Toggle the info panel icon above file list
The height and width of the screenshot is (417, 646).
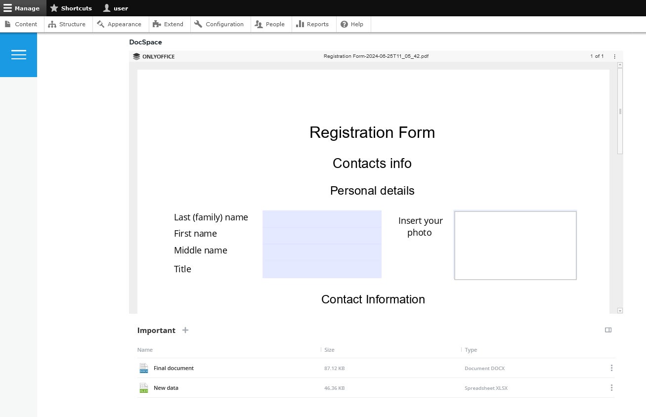(x=608, y=330)
